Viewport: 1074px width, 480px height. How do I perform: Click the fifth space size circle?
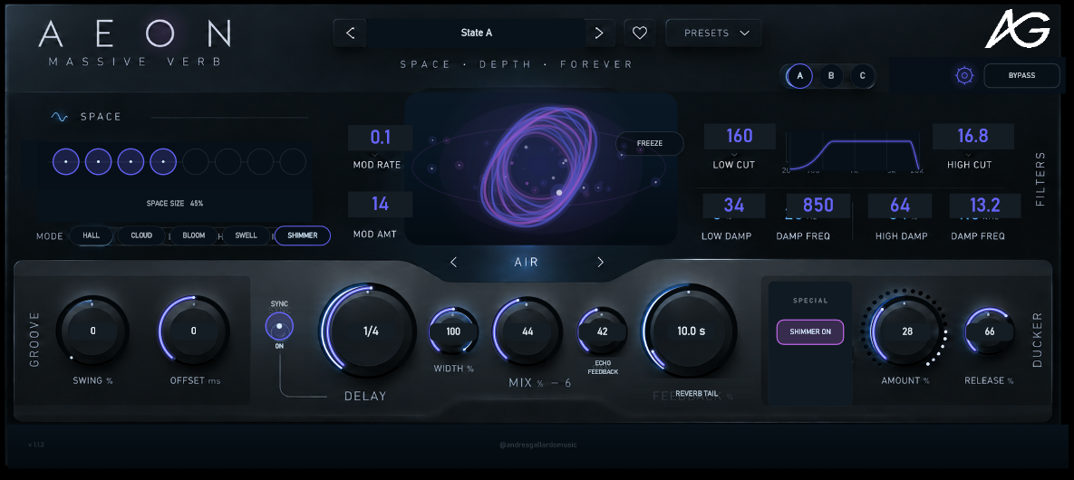pyautogui.click(x=195, y=161)
